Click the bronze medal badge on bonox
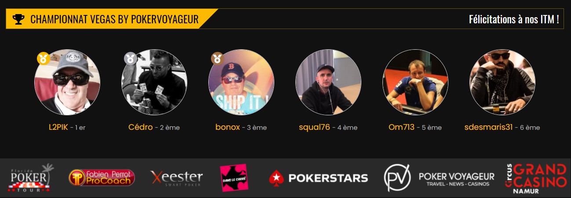Viewport: 571px width, 198px height. point(217,58)
